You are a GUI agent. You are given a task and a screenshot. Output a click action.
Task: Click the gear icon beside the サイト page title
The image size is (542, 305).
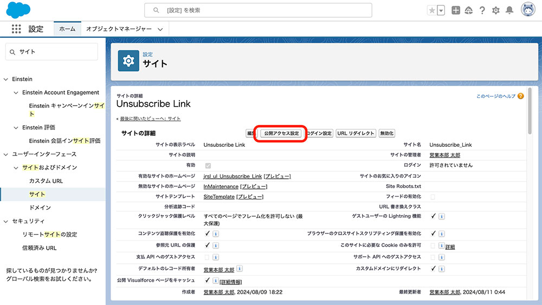pos(128,61)
